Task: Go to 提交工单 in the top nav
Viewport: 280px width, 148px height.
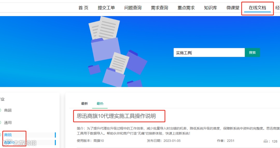Action: [106, 8]
